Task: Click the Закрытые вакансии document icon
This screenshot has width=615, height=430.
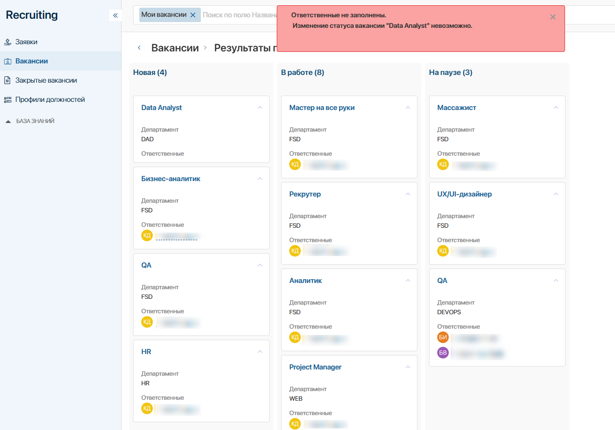Action: (x=8, y=80)
